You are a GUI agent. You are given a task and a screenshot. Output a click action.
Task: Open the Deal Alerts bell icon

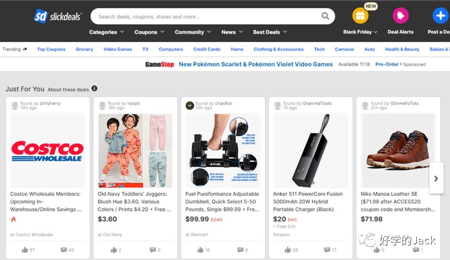(400, 16)
